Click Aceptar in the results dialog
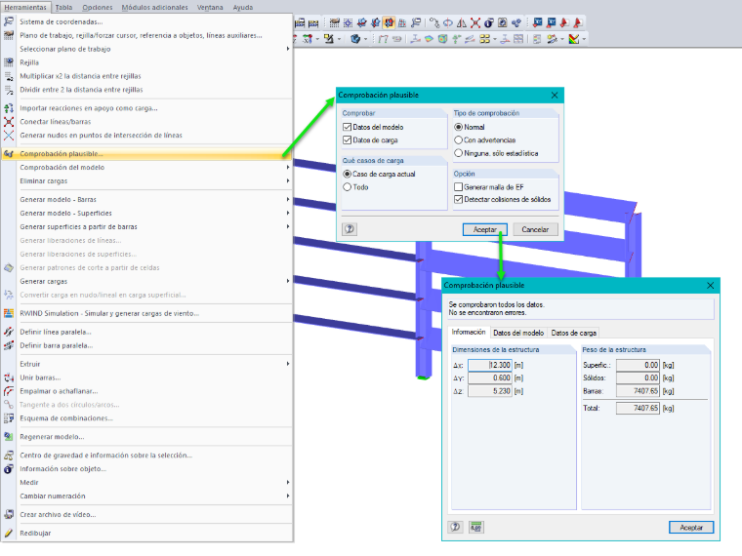The width and height of the screenshot is (742, 556). (691, 527)
